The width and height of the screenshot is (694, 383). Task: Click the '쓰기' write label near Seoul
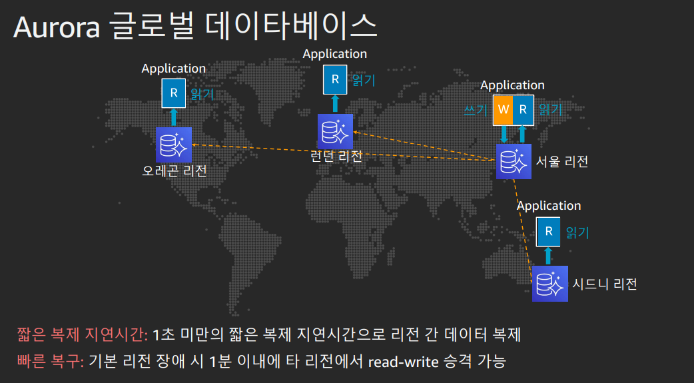tap(476, 109)
